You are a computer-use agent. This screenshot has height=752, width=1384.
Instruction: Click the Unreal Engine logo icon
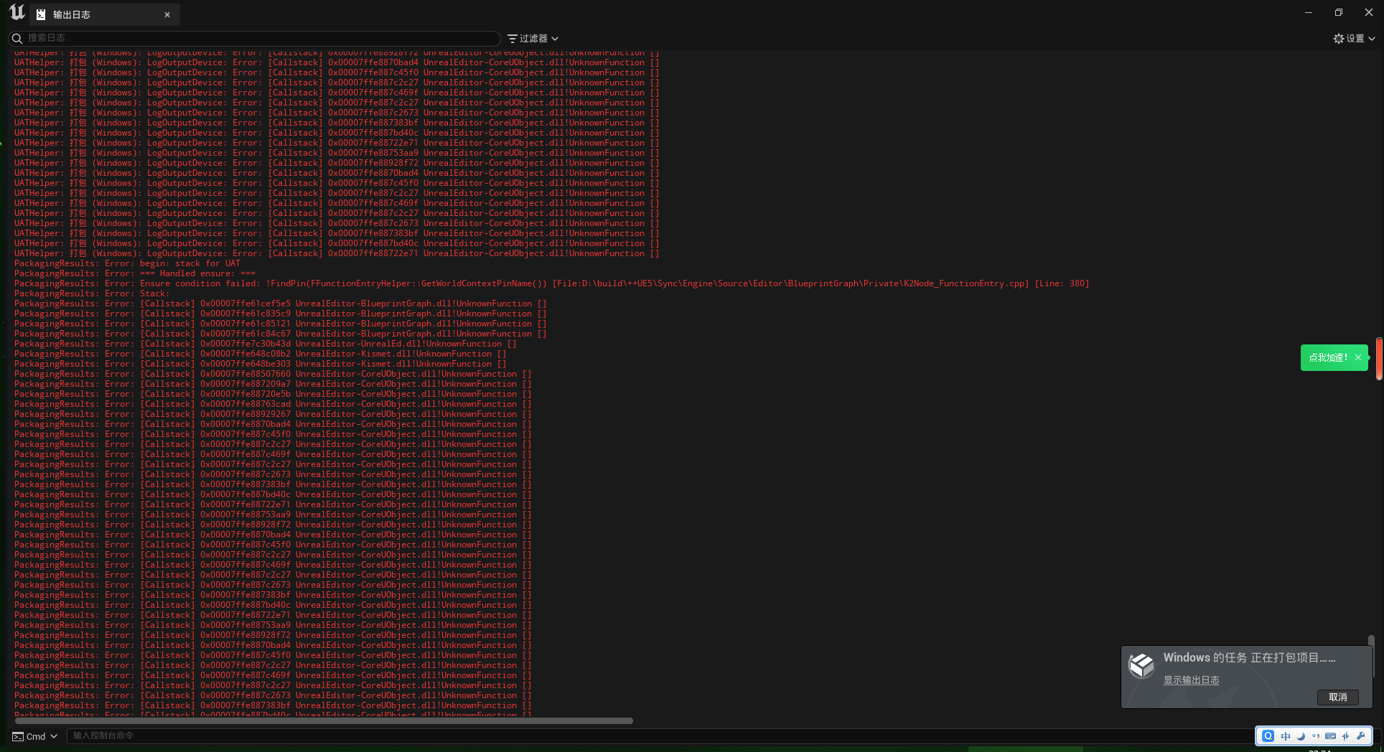pos(17,13)
